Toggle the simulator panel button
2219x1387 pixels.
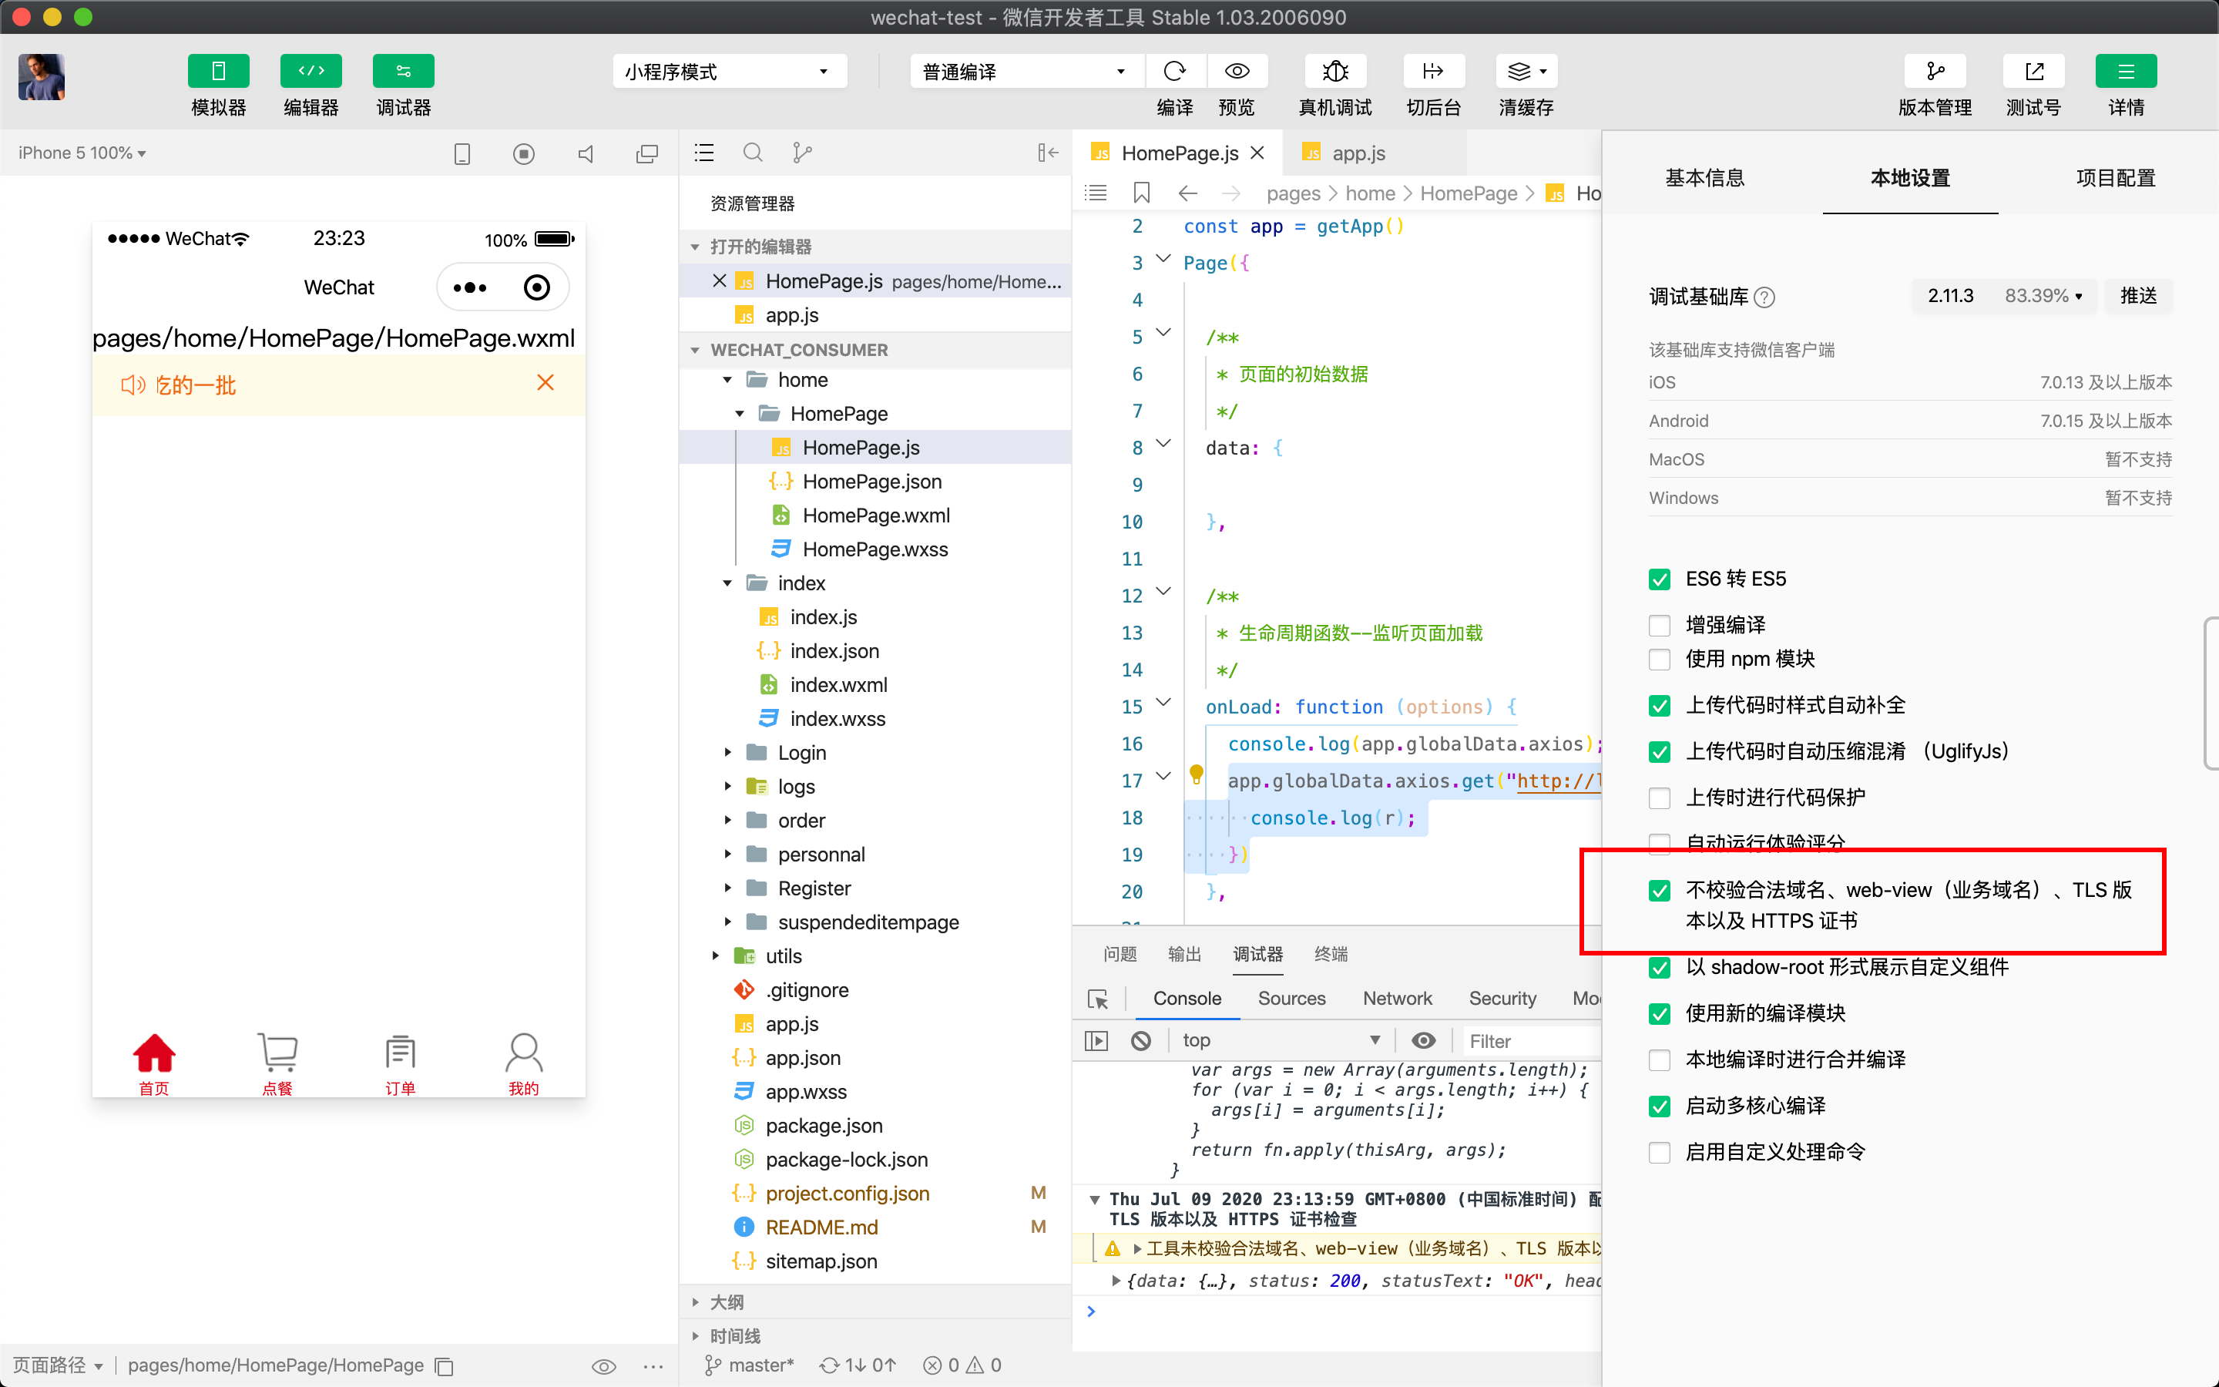(x=218, y=72)
